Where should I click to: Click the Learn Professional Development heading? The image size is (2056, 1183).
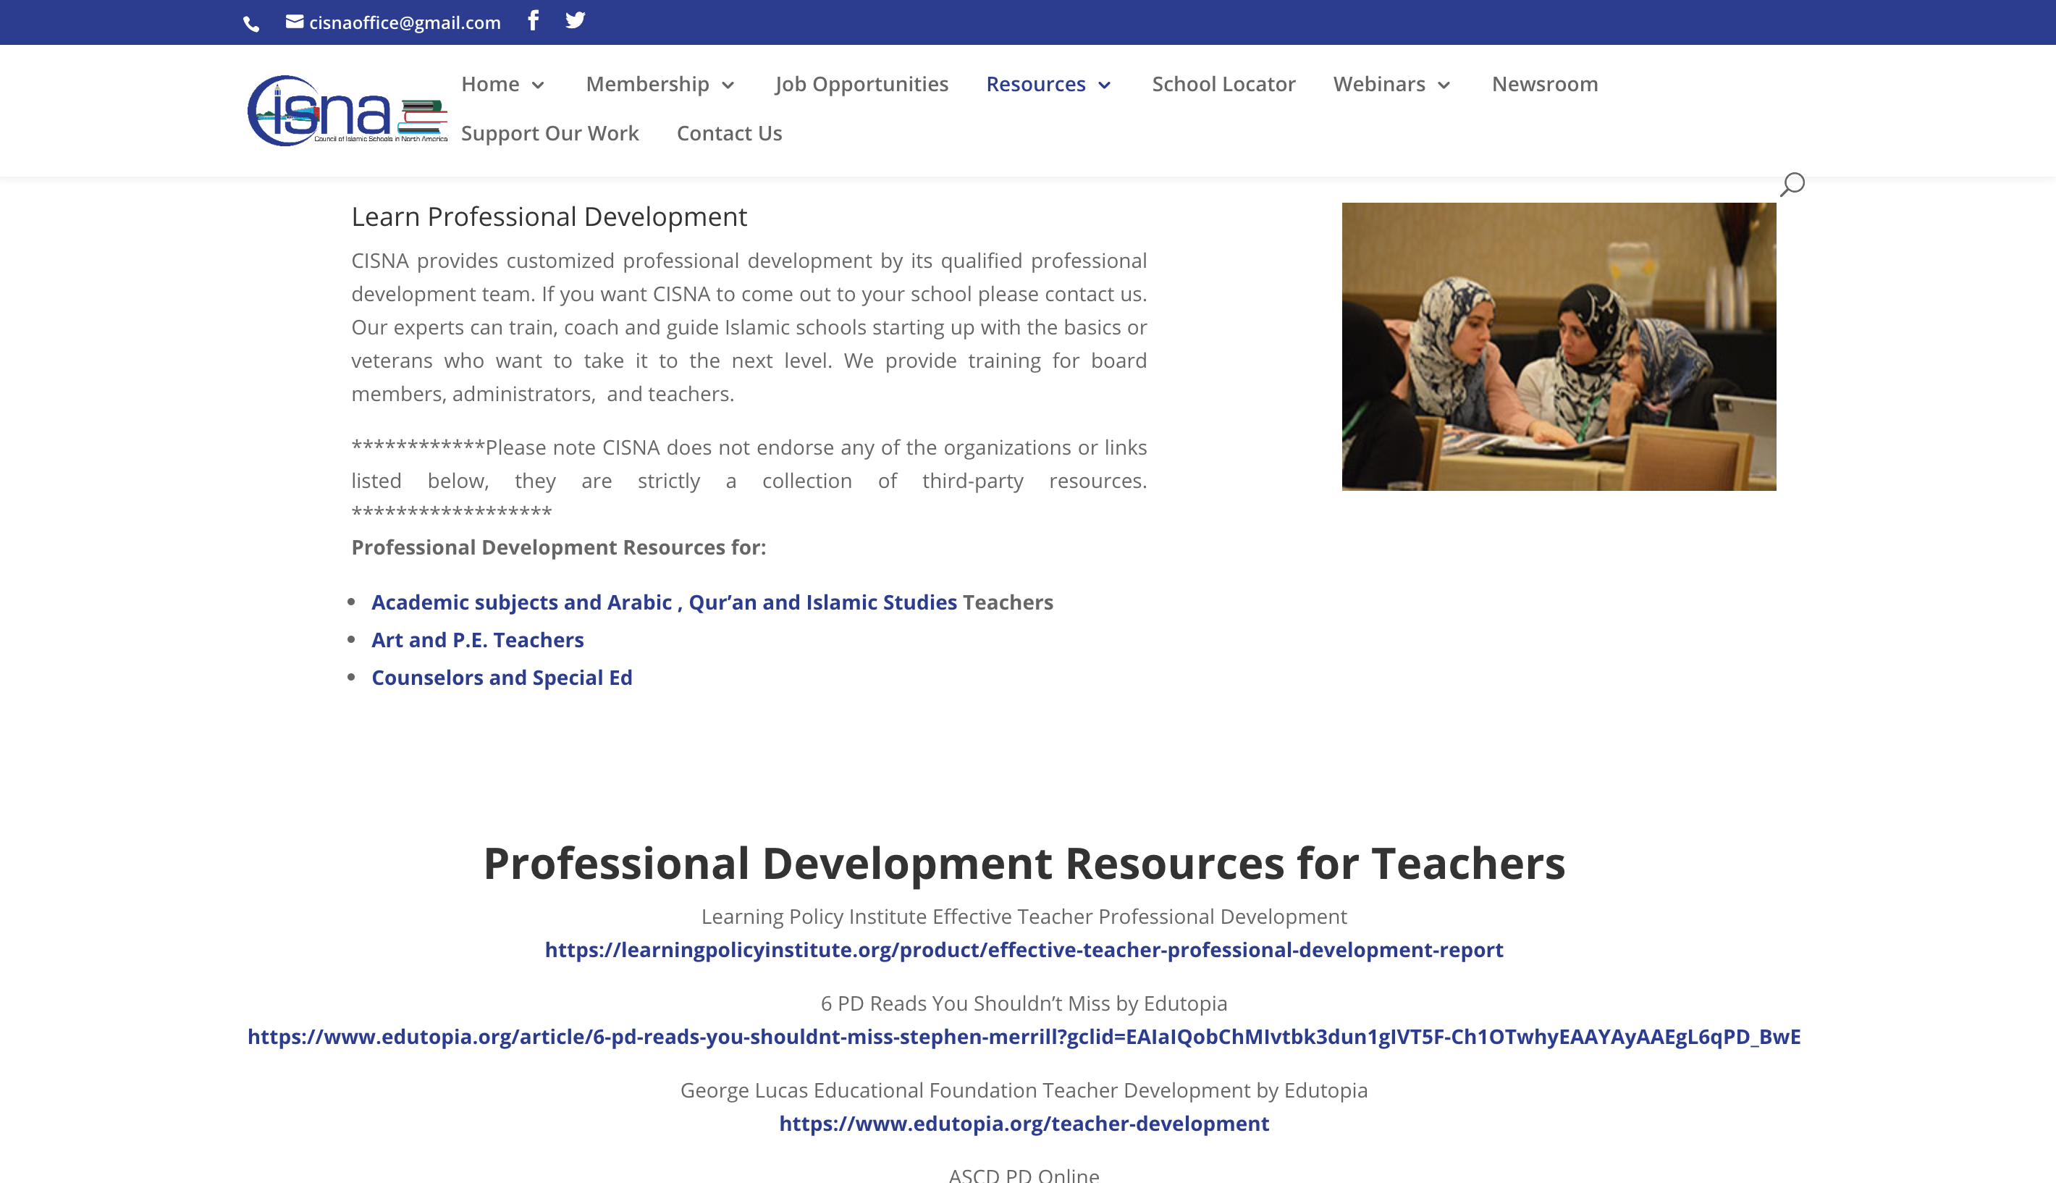[x=549, y=217]
